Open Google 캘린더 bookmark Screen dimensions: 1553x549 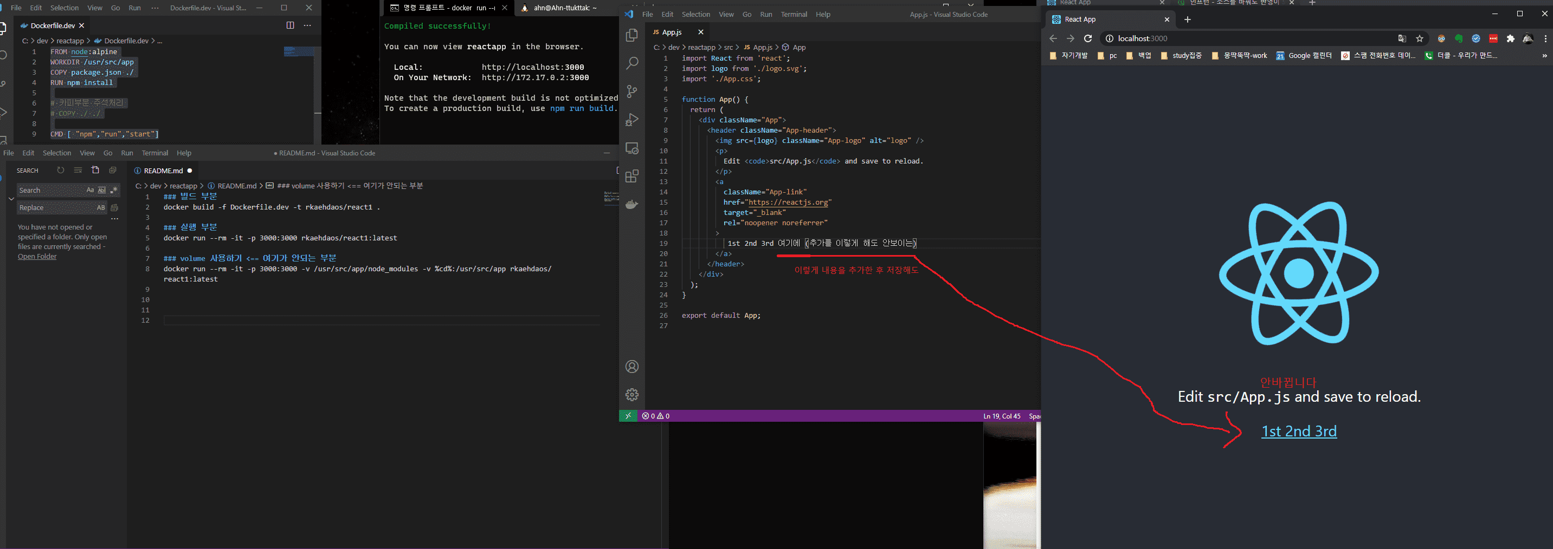click(1304, 55)
